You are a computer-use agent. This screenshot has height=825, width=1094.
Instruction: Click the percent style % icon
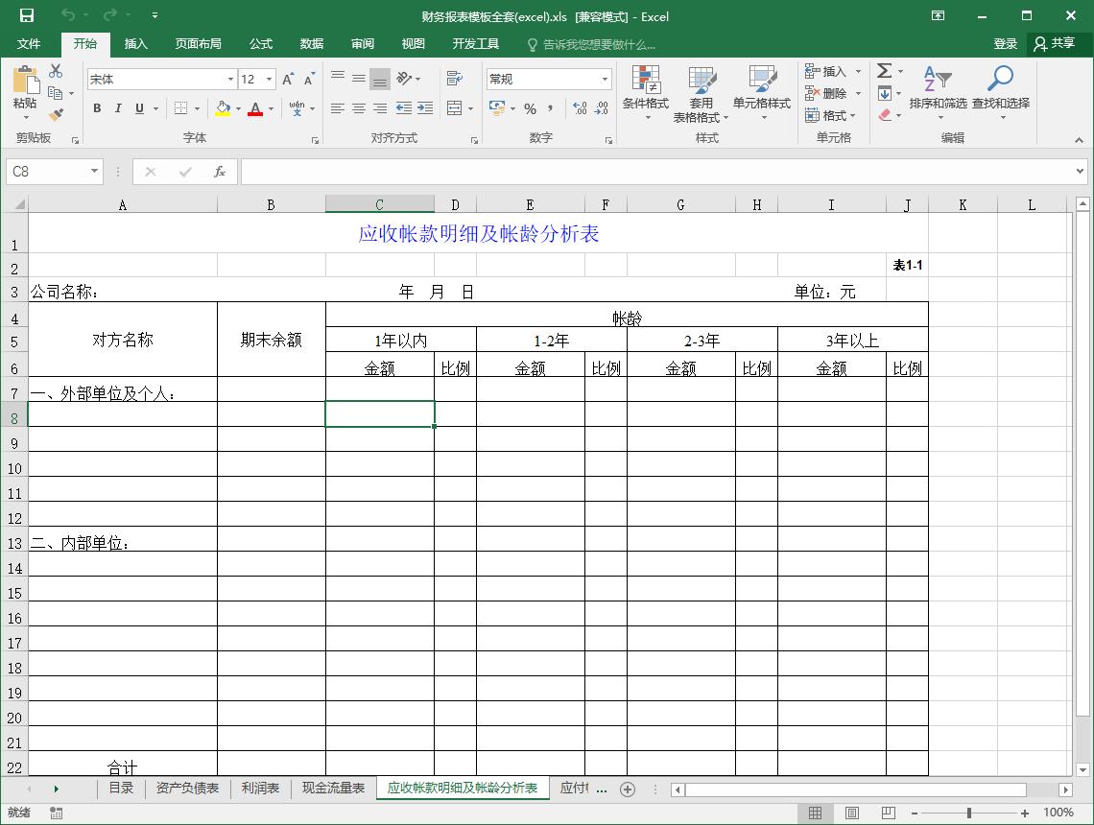[x=530, y=109]
